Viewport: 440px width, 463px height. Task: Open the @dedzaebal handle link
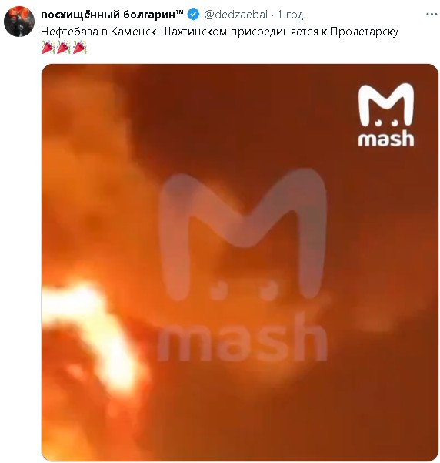235,15
